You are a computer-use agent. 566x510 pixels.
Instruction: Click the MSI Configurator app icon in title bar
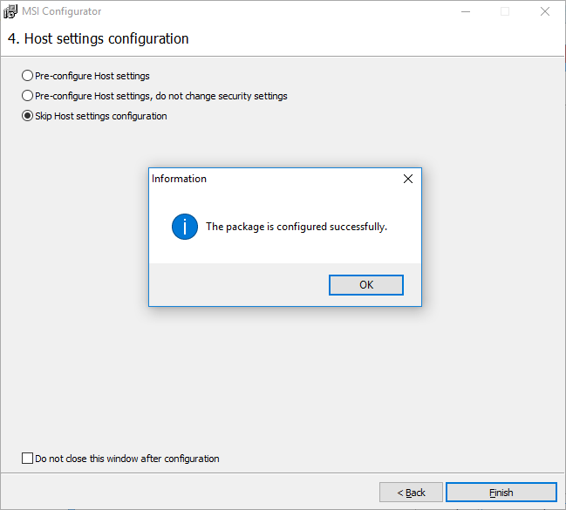click(x=12, y=12)
